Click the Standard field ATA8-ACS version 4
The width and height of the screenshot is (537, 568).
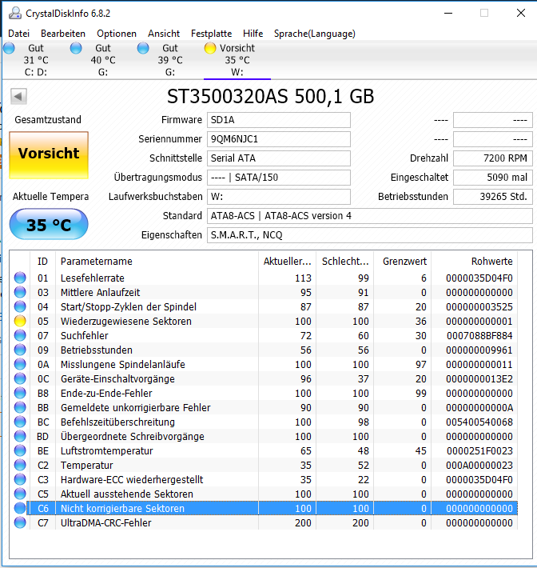(370, 216)
